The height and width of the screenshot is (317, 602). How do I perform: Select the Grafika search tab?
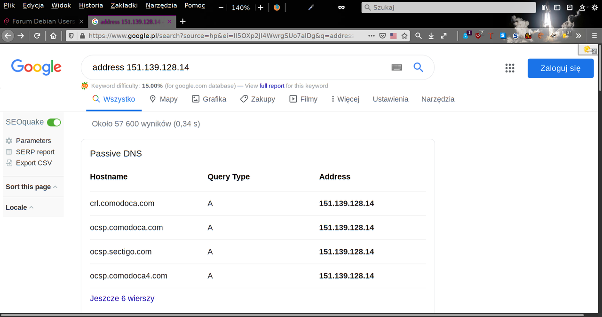click(x=209, y=99)
